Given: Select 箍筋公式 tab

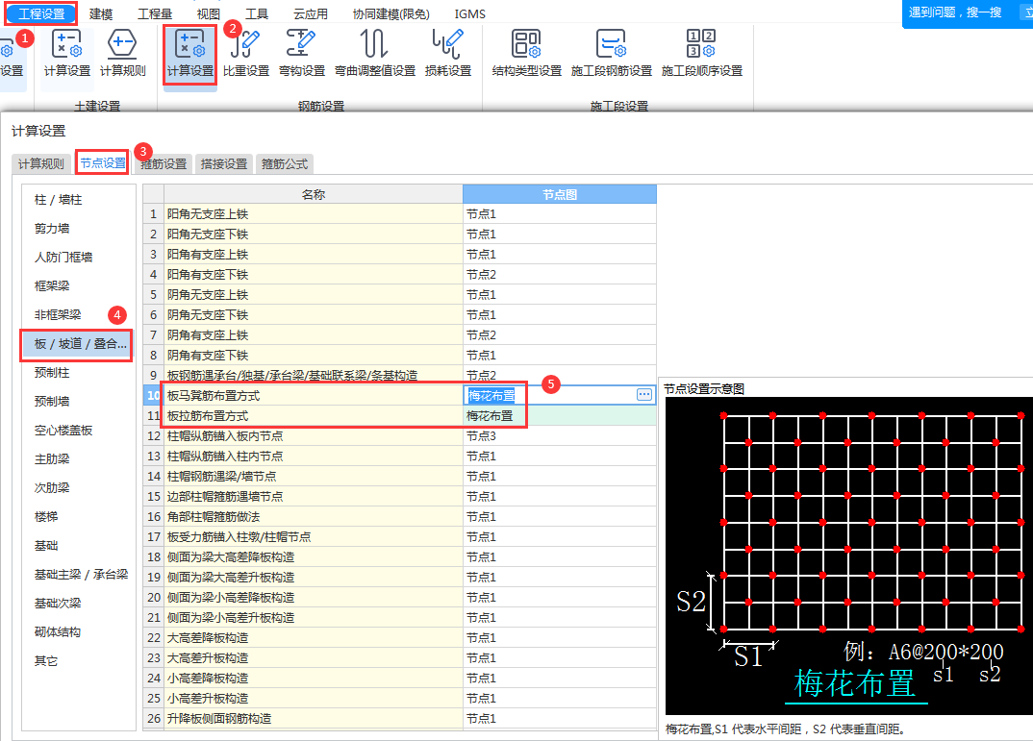Looking at the screenshot, I should [x=285, y=163].
